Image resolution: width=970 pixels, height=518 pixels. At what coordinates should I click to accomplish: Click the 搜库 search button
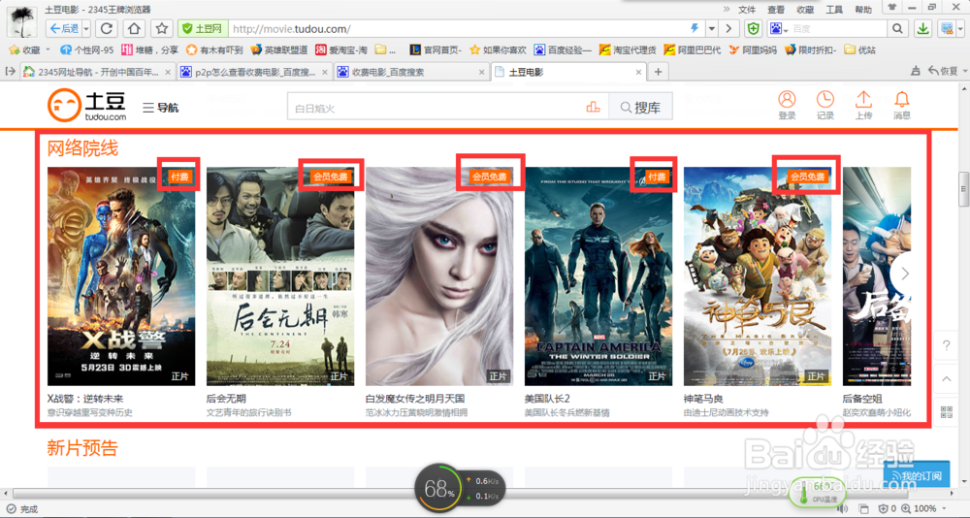pyautogui.click(x=640, y=108)
